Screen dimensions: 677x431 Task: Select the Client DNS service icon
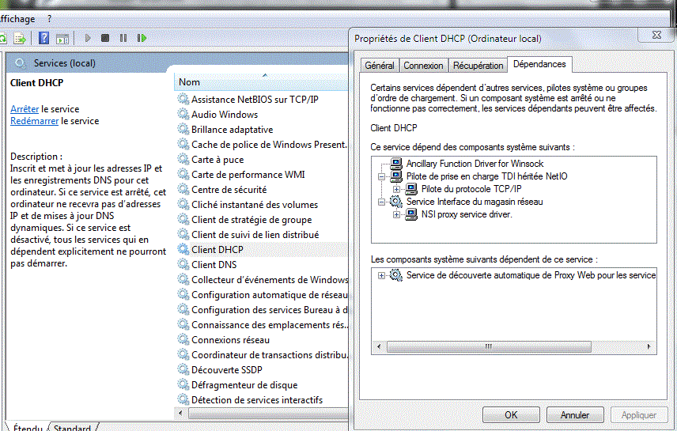tap(183, 264)
